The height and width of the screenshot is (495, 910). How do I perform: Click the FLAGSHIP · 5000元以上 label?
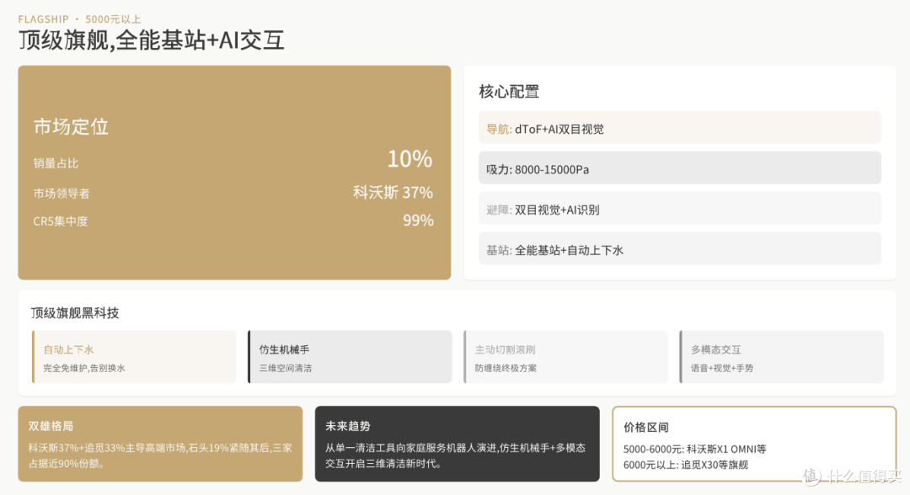(79, 19)
